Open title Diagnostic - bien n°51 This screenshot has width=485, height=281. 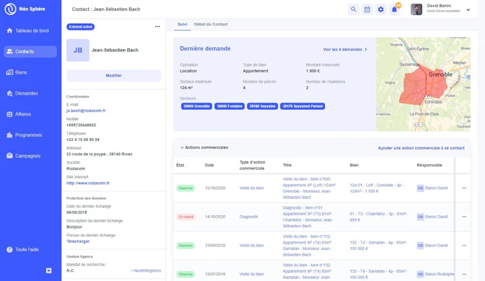coord(308,217)
